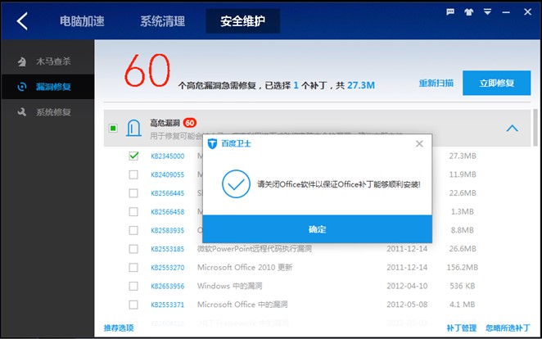Select the 安全维护 tab
This screenshot has height=339, width=542.
tap(243, 21)
